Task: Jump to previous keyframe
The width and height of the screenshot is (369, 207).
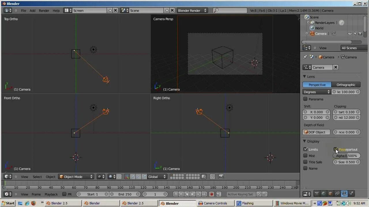Action: tap(181, 194)
